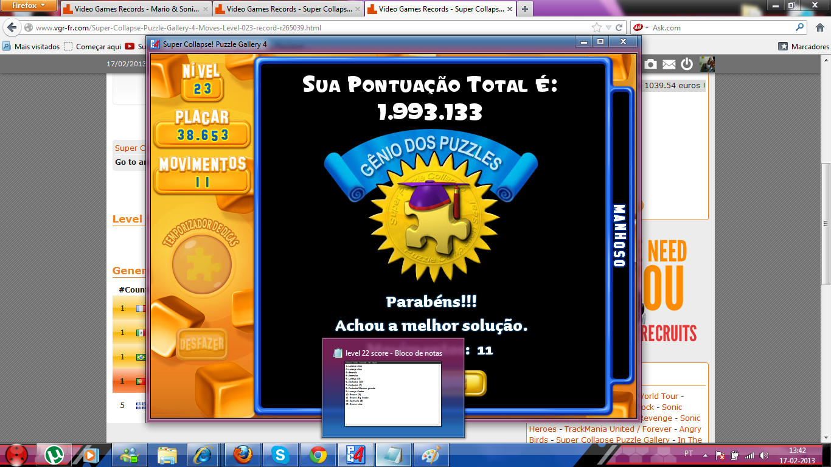Open uTorrent from the taskbar

58,454
